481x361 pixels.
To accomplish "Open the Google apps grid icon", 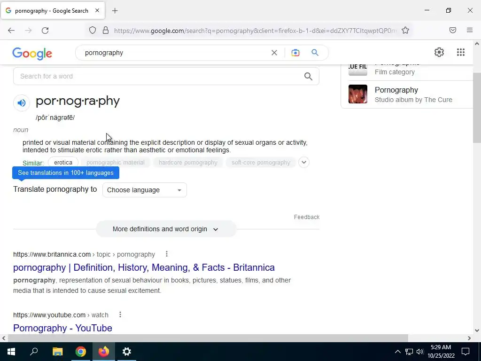I will (x=460, y=52).
